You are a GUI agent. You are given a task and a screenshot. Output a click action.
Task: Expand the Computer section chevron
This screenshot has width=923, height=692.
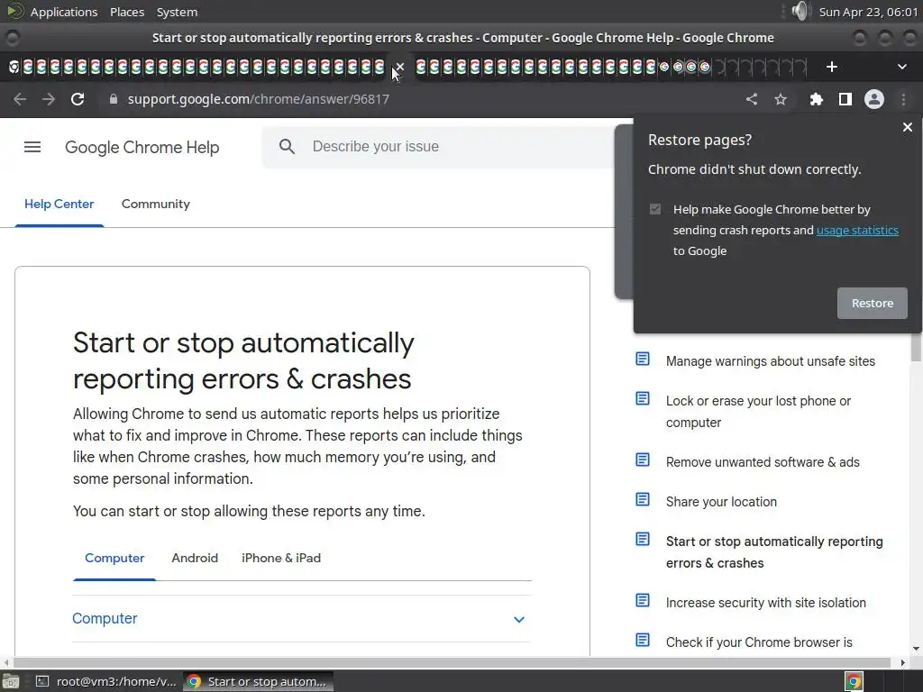tap(519, 619)
